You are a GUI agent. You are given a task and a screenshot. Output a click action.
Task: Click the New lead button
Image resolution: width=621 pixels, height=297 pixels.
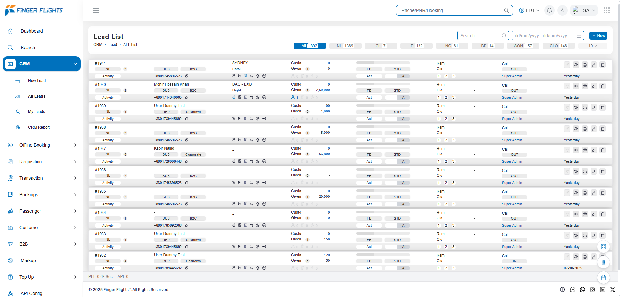(598, 36)
